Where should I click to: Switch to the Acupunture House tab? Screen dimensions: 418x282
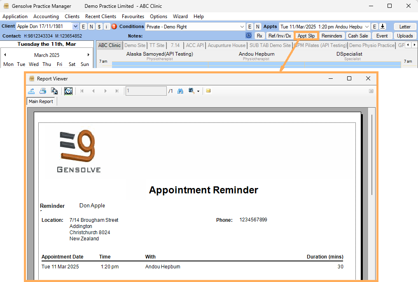(x=227, y=45)
